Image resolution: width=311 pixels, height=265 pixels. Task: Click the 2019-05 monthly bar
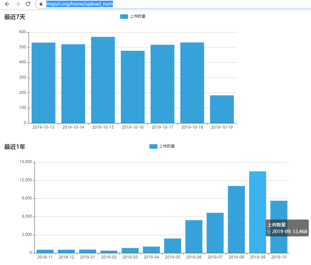coord(172,246)
